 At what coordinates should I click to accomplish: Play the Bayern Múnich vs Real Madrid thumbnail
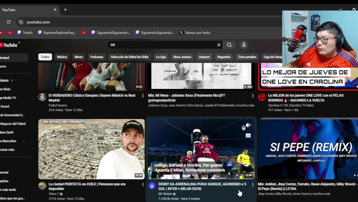[91, 76]
